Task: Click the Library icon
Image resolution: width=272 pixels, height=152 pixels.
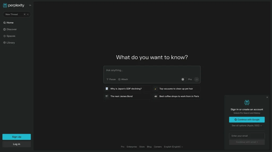Action: point(5,43)
